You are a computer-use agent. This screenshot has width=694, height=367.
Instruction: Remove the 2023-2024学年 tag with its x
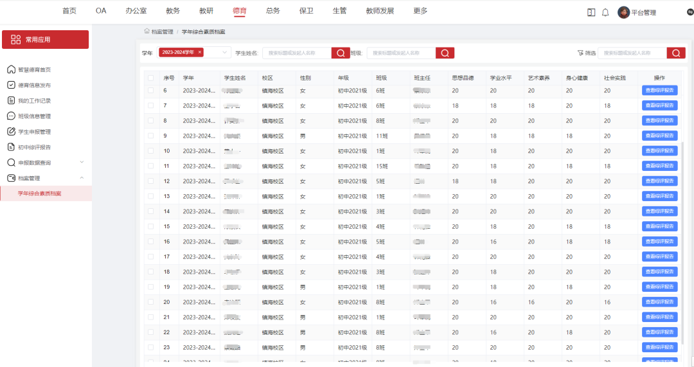pyautogui.click(x=199, y=52)
